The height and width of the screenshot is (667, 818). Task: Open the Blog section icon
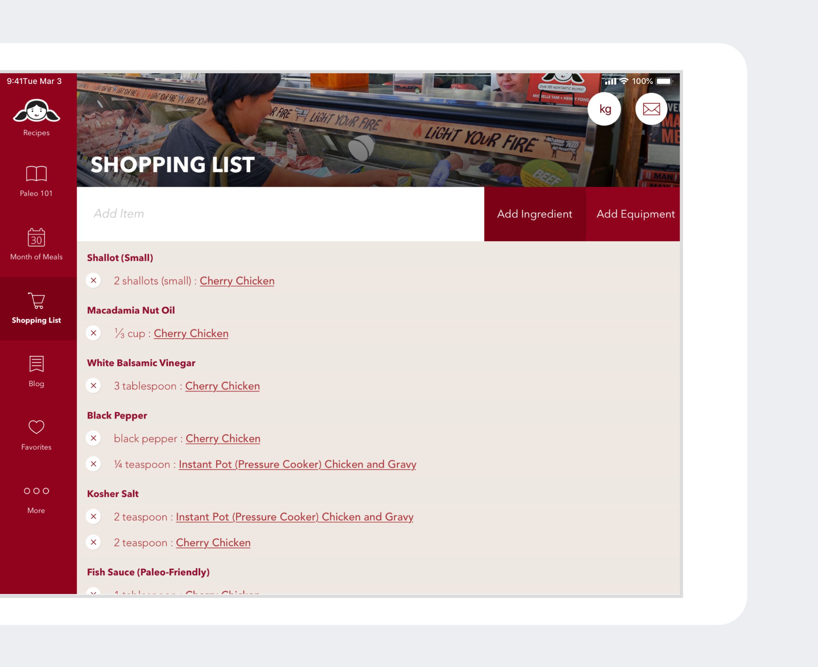37,364
